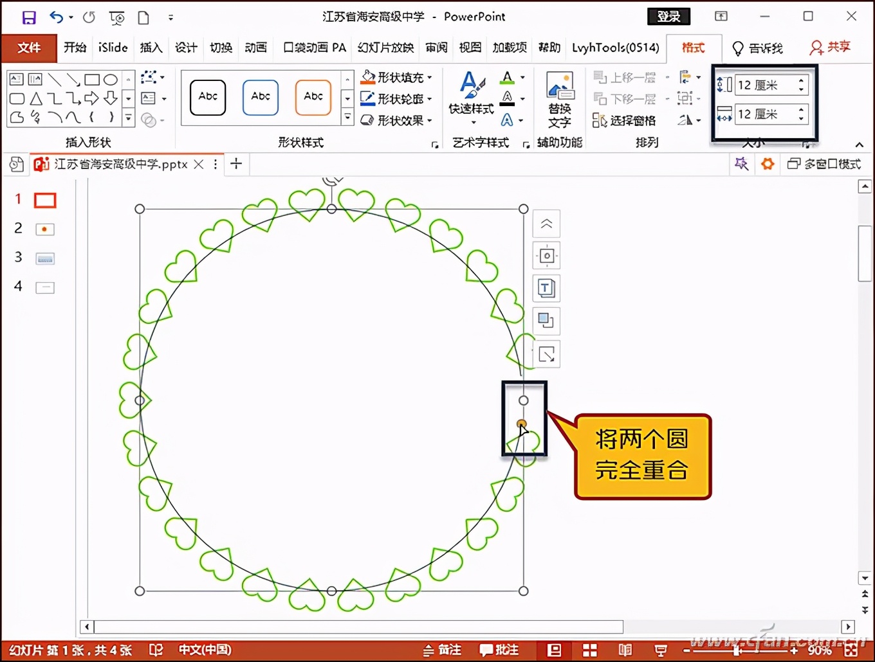Image resolution: width=875 pixels, height=662 pixels.
Task: Select the oval shape in shape gallery
Action: tap(111, 80)
